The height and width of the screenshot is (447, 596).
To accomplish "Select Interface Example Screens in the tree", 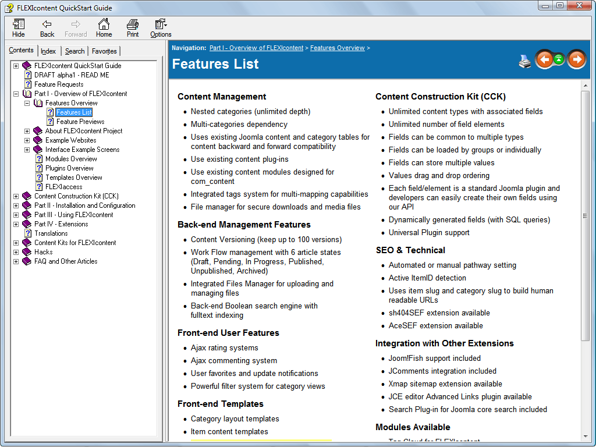I will [82, 150].
